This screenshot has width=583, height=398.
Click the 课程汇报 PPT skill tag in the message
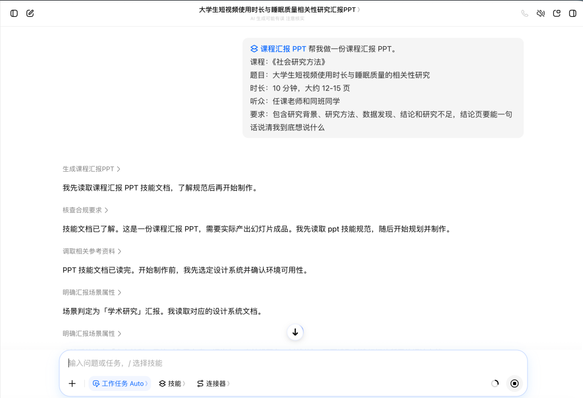tap(278, 49)
